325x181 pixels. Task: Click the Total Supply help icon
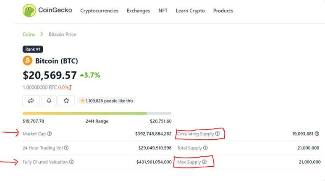(205, 148)
